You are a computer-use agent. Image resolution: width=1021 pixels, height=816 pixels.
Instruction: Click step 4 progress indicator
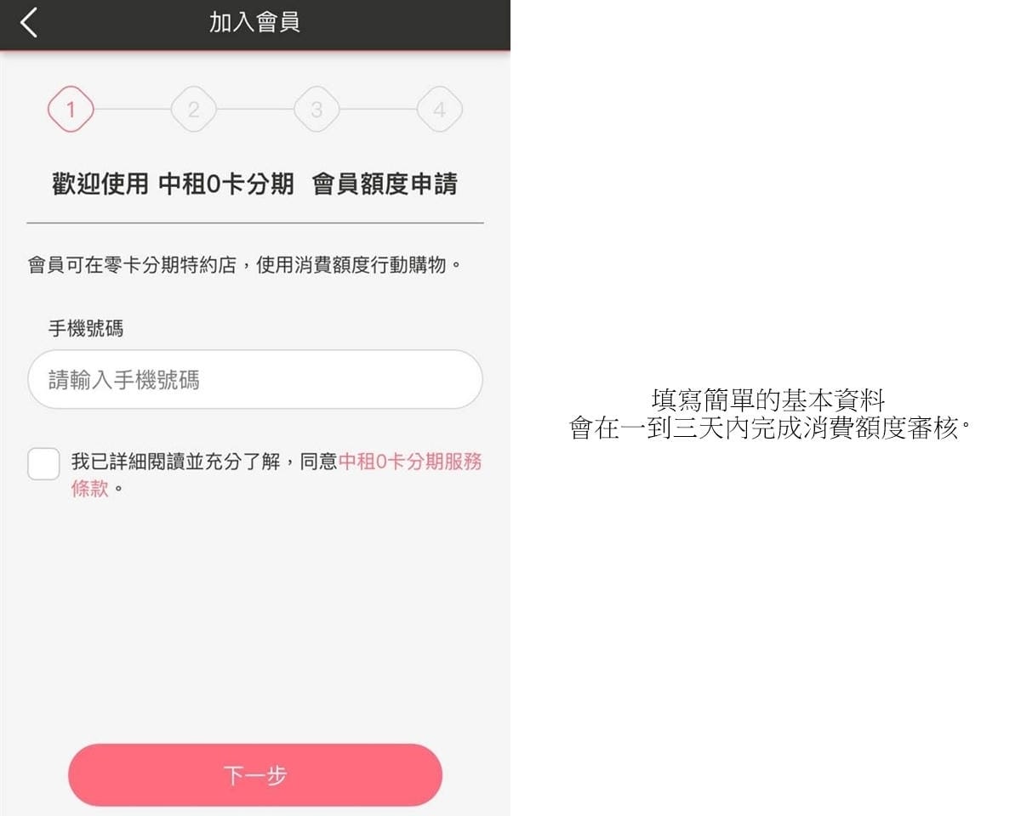(439, 110)
